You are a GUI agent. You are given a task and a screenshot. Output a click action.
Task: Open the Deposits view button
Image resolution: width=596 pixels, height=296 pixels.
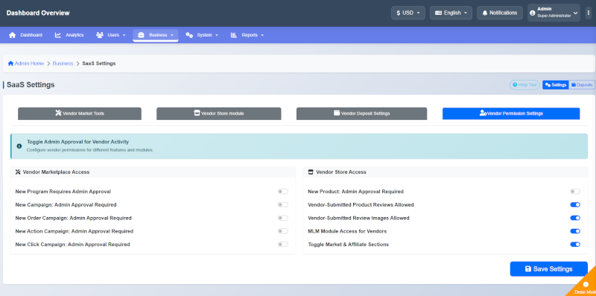[x=582, y=85]
